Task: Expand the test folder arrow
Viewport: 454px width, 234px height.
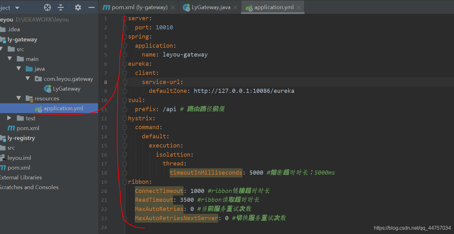Action: [9, 118]
